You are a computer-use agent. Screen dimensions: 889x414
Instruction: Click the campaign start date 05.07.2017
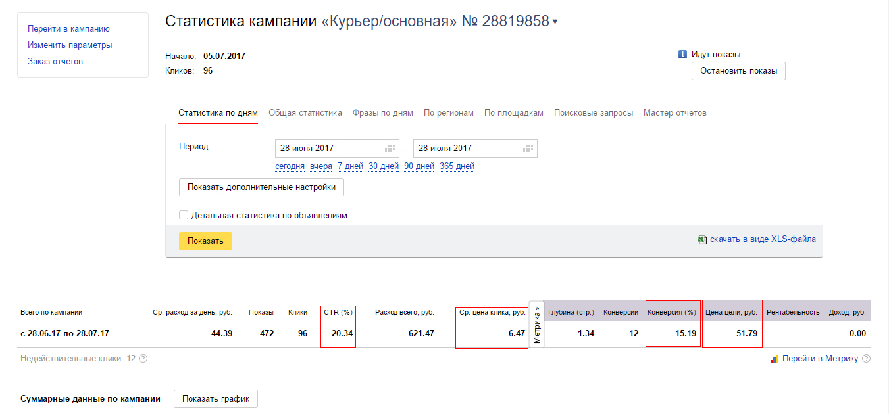(x=224, y=57)
